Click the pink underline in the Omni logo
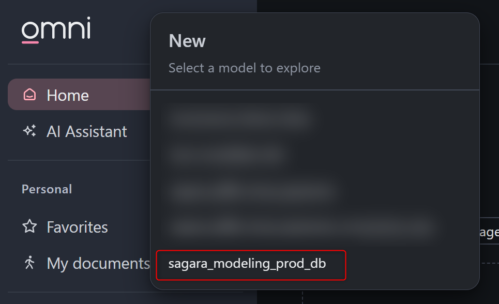The image size is (499, 304). [x=30, y=42]
